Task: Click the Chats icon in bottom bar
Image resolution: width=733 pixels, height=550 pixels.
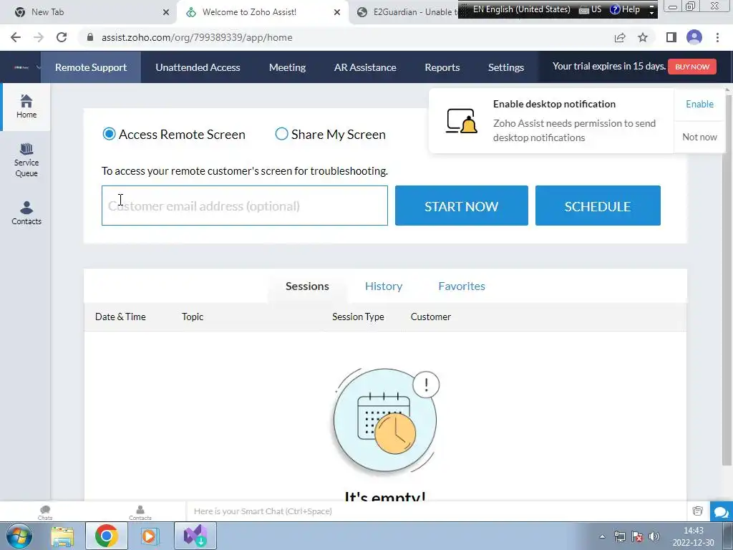Action: coord(45,513)
